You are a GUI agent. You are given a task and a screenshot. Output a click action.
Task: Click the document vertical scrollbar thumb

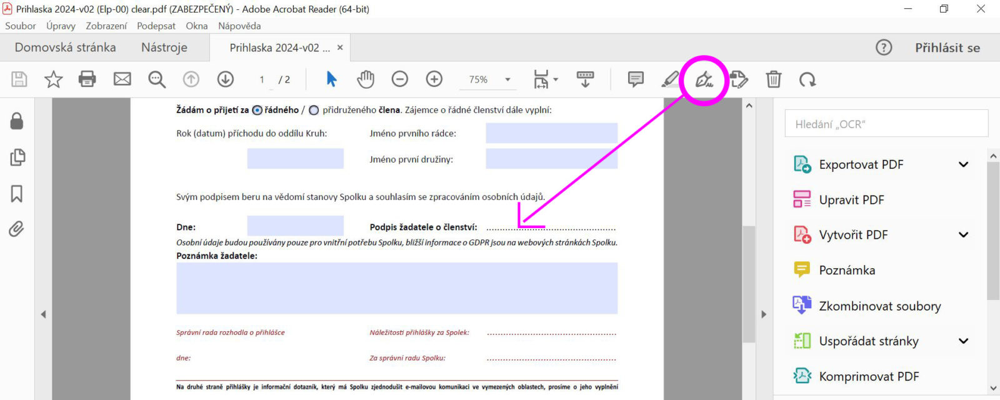[749, 284]
